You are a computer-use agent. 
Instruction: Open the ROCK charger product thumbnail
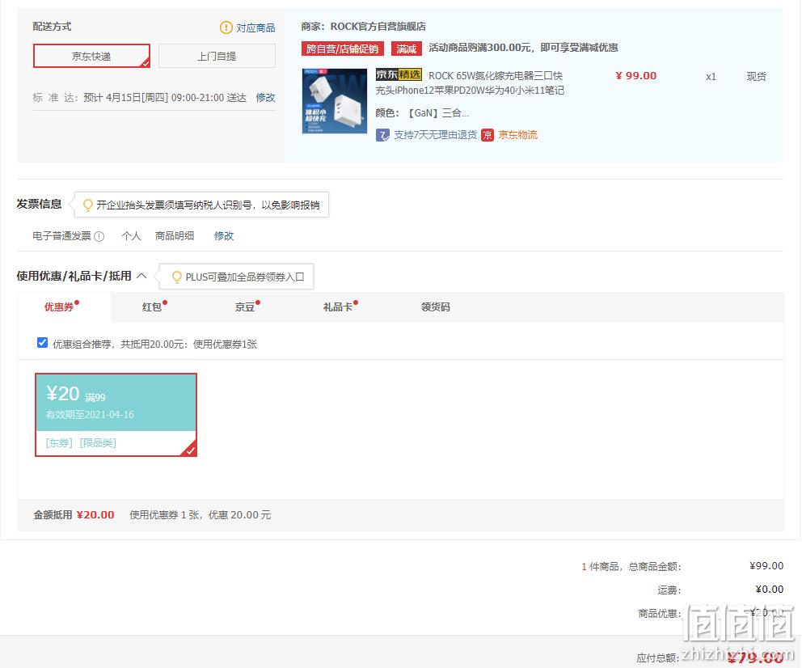click(335, 101)
